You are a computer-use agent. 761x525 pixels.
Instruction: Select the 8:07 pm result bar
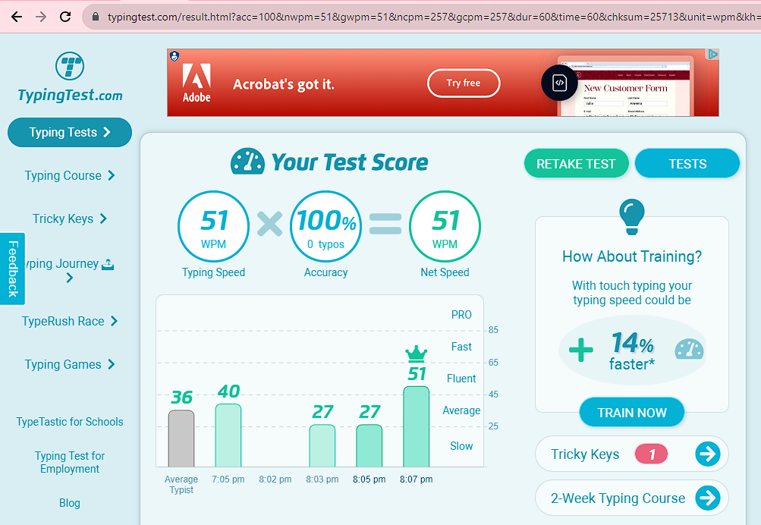click(x=417, y=427)
